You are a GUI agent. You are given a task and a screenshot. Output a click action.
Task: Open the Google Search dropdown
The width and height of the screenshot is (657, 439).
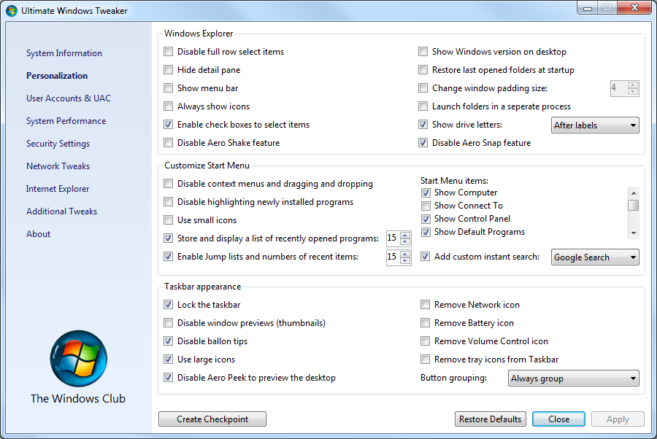(x=595, y=257)
